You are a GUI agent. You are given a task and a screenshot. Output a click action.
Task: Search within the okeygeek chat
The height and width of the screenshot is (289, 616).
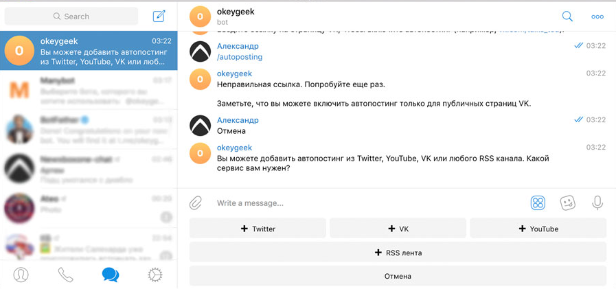point(567,16)
